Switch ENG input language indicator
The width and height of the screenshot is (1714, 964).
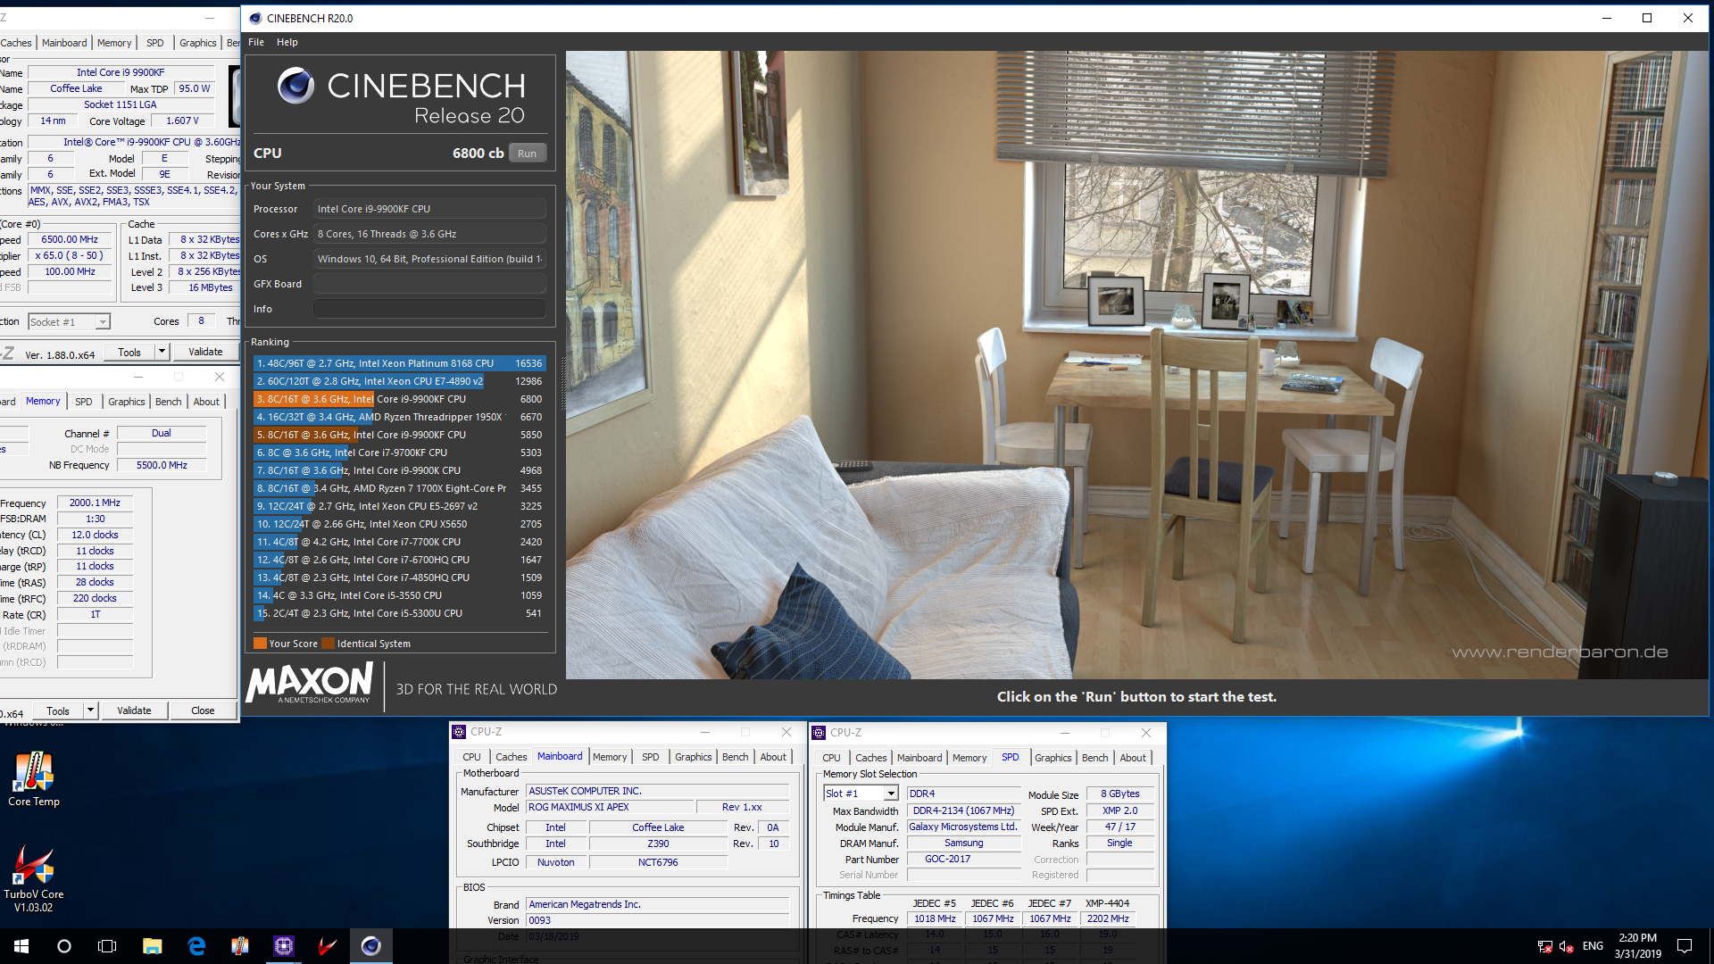(x=1593, y=946)
